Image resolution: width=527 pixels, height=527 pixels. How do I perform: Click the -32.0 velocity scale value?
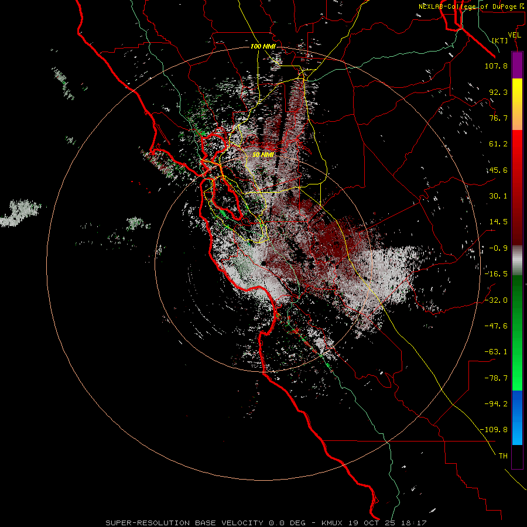(496, 300)
